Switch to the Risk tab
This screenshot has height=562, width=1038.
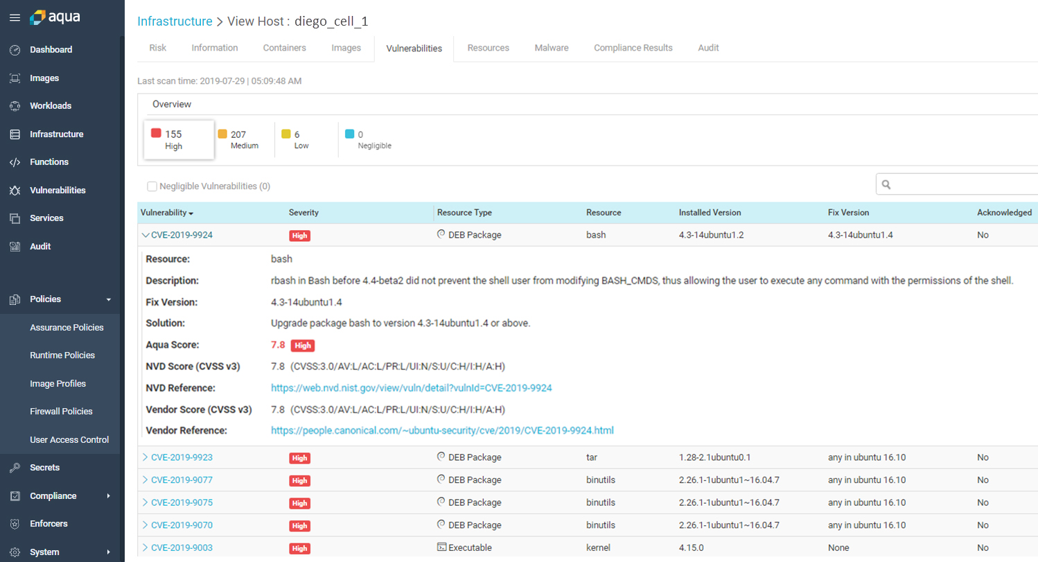(158, 48)
